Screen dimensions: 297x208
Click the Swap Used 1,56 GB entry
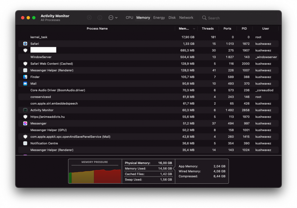148,180
